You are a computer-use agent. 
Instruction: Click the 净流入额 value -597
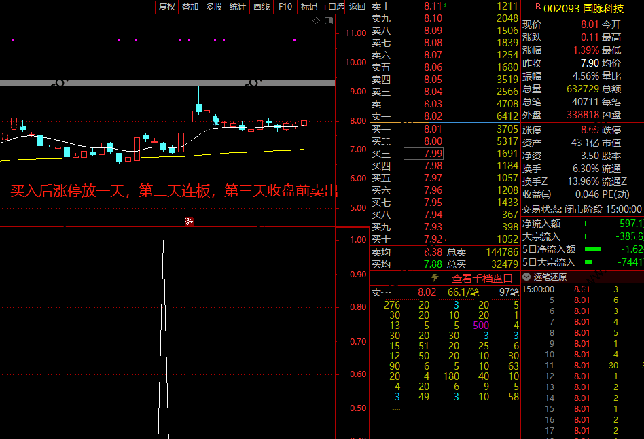[630, 224]
